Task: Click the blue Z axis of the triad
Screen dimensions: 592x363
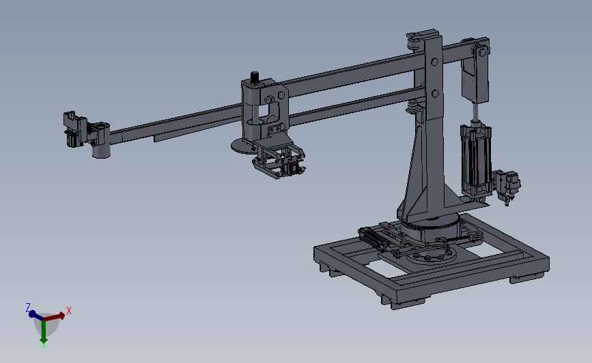Action: [x=36, y=315]
